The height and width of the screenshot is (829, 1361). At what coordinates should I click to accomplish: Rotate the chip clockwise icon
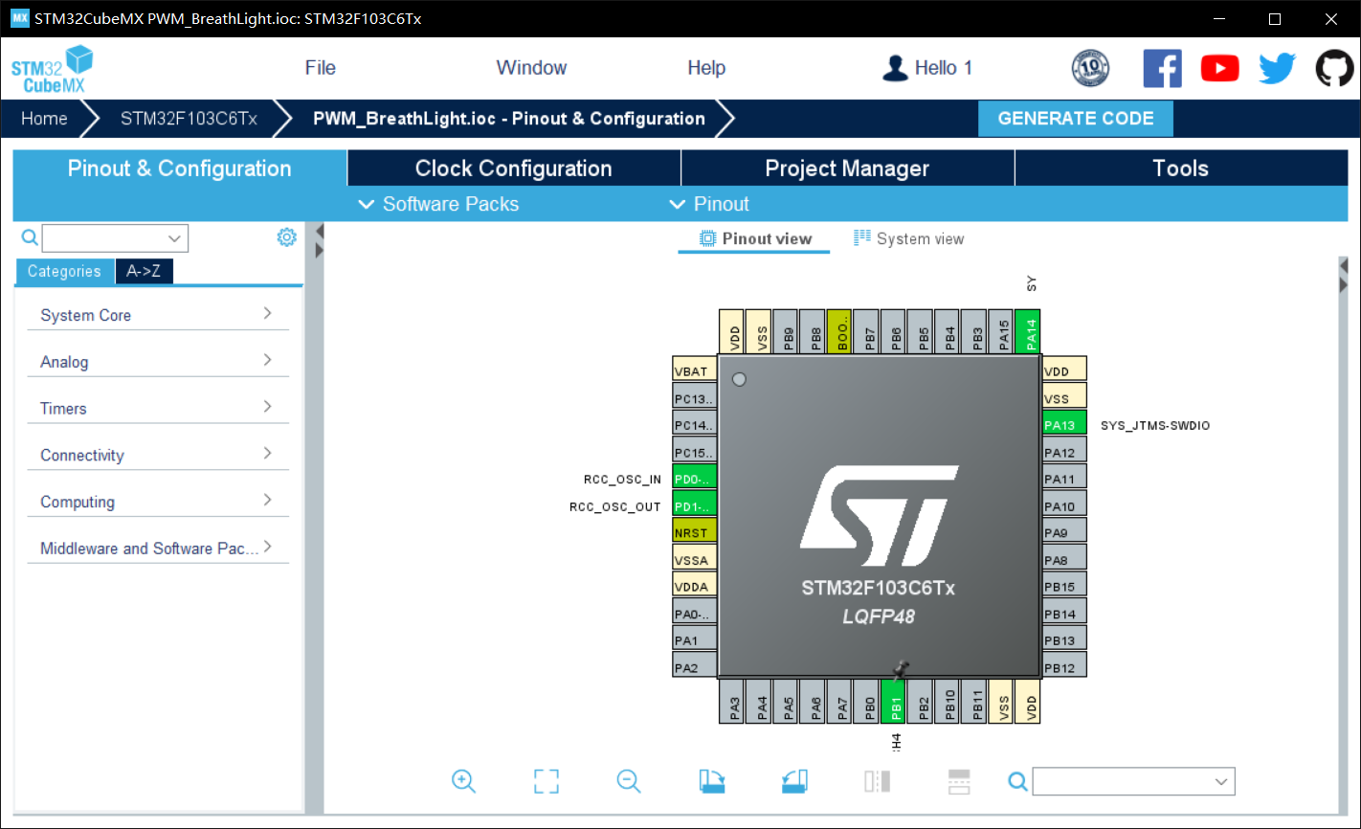click(711, 781)
